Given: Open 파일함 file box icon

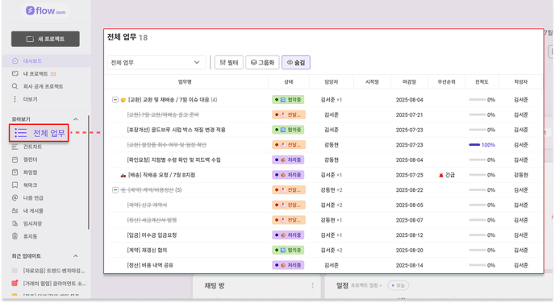Looking at the screenshot, I should point(15,172).
